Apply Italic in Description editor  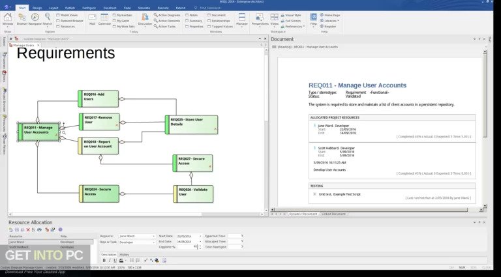click(x=110, y=261)
